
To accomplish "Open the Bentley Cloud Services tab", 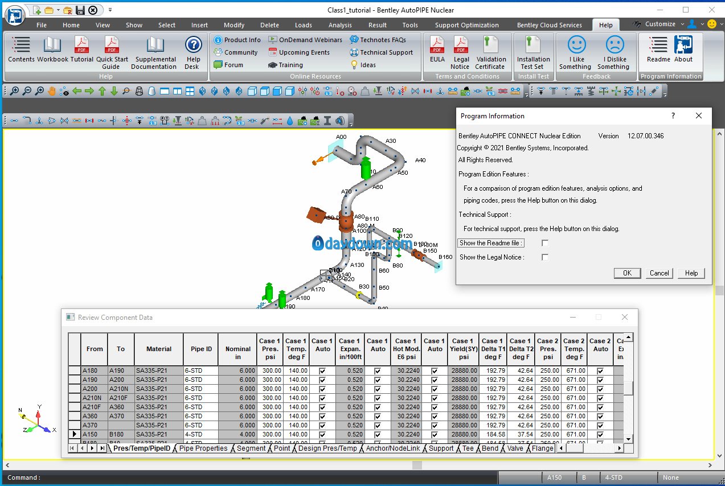I will pyautogui.click(x=549, y=25).
